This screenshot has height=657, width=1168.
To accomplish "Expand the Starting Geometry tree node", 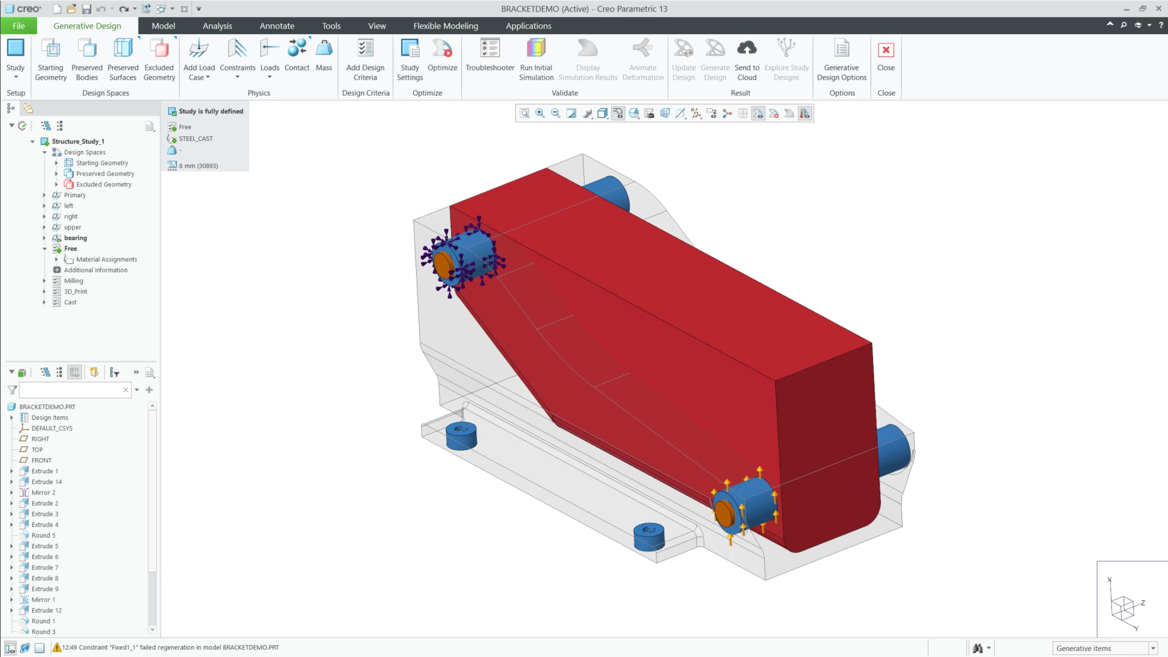I will [57, 163].
